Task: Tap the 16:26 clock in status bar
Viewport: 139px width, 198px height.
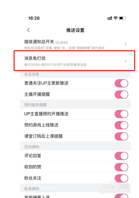Action: pyautogui.click(x=34, y=18)
